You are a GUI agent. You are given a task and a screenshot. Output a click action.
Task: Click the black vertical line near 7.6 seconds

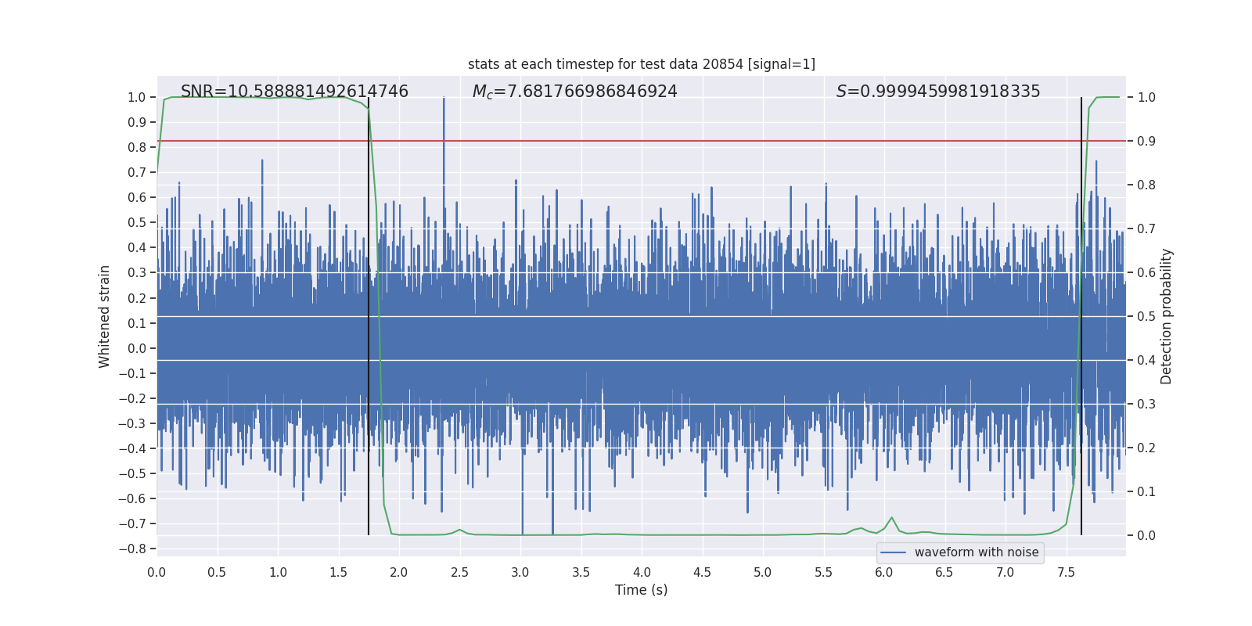coord(1081,316)
